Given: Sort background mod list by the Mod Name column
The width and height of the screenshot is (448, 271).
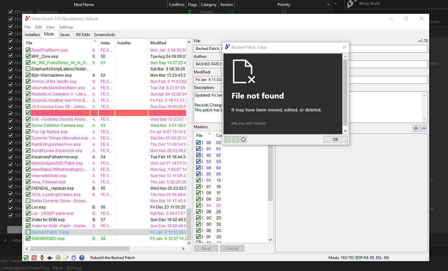Looking at the screenshot, I should [x=84, y=5].
